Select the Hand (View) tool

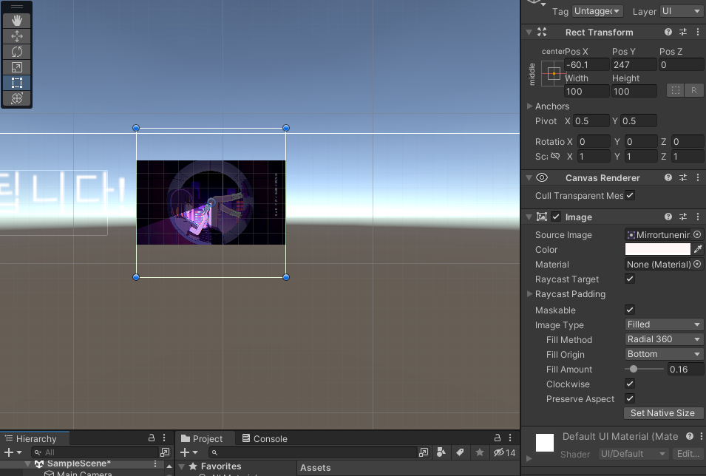[x=17, y=21]
